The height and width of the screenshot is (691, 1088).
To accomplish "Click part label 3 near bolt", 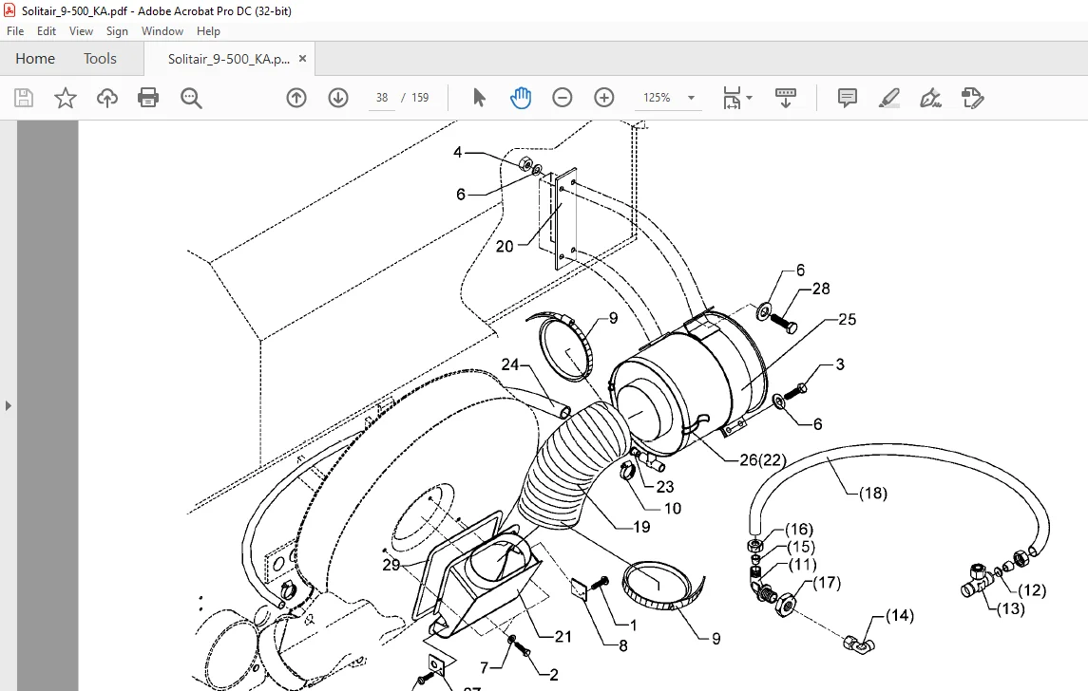I will tap(840, 364).
